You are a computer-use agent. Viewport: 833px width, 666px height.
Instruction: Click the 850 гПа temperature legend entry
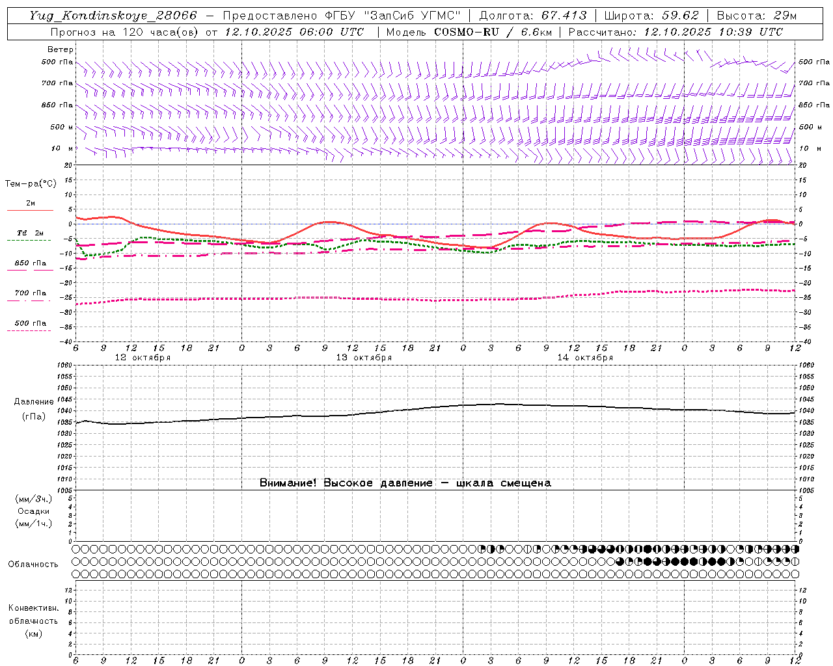pyautogui.click(x=31, y=263)
